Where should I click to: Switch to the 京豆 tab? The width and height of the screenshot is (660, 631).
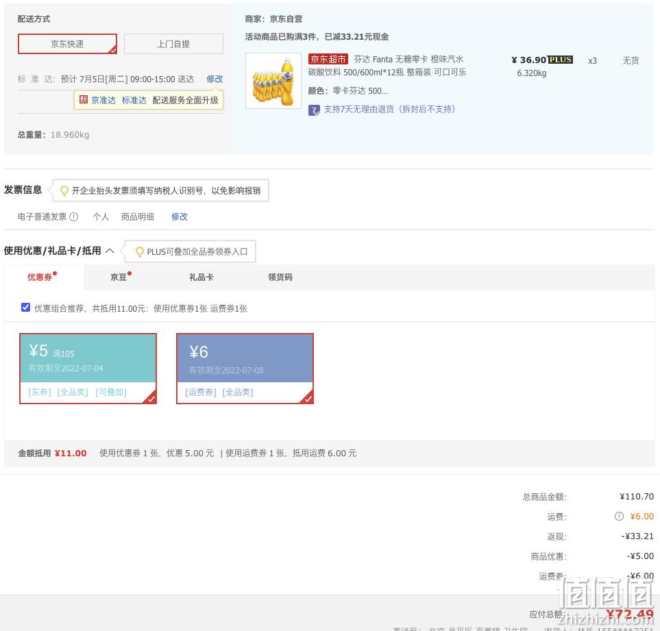click(121, 277)
